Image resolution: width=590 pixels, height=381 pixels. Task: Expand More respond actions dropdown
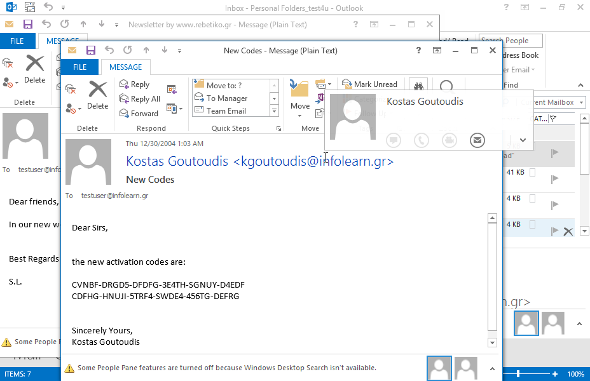pos(175,109)
